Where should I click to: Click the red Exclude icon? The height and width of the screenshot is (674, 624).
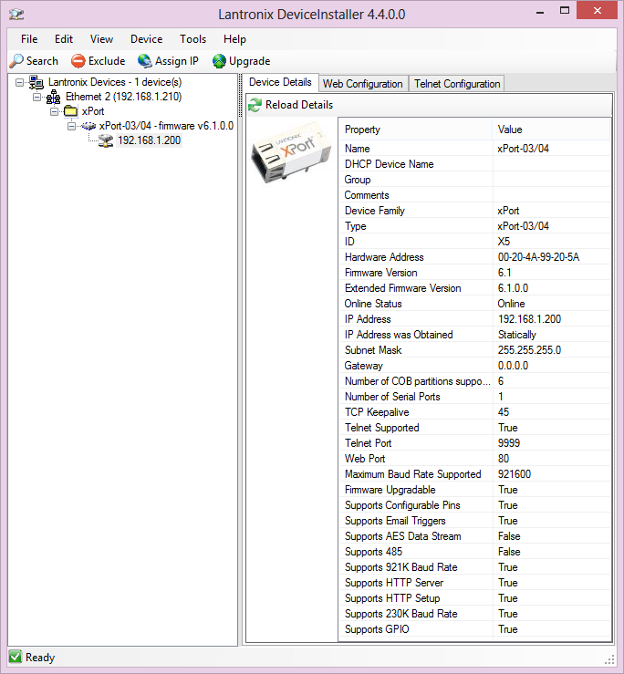tap(78, 61)
